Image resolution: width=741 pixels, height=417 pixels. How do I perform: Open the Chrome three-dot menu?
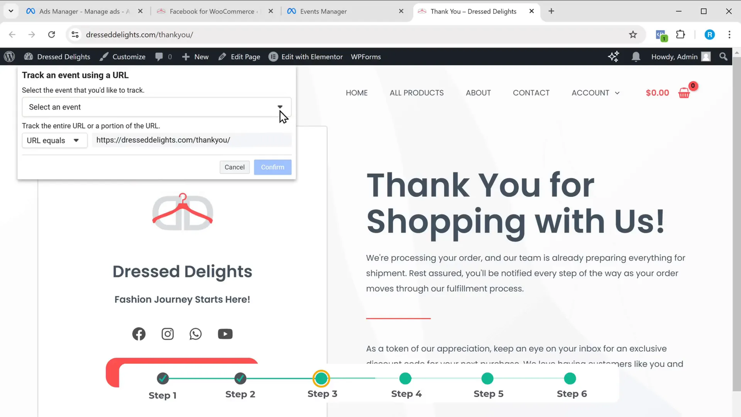pos(729,34)
